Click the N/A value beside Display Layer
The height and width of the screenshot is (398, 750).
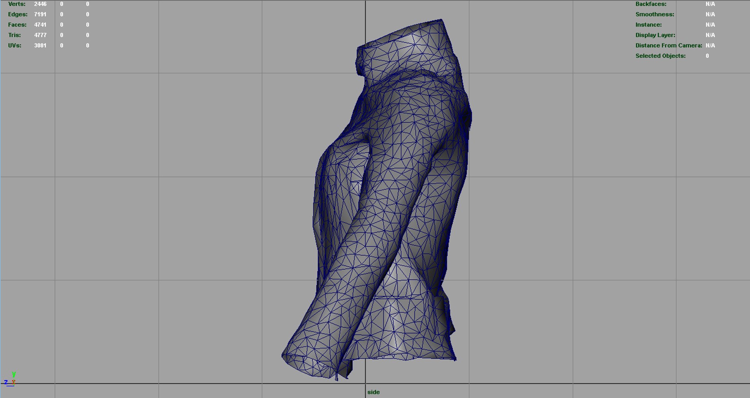[710, 35]
